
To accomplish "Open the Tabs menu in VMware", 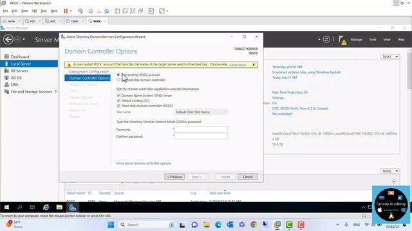I will (x=44, y=11).
